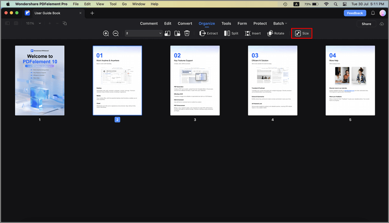
Task: Delete selected page with trash icon
Action: (187, 33)
